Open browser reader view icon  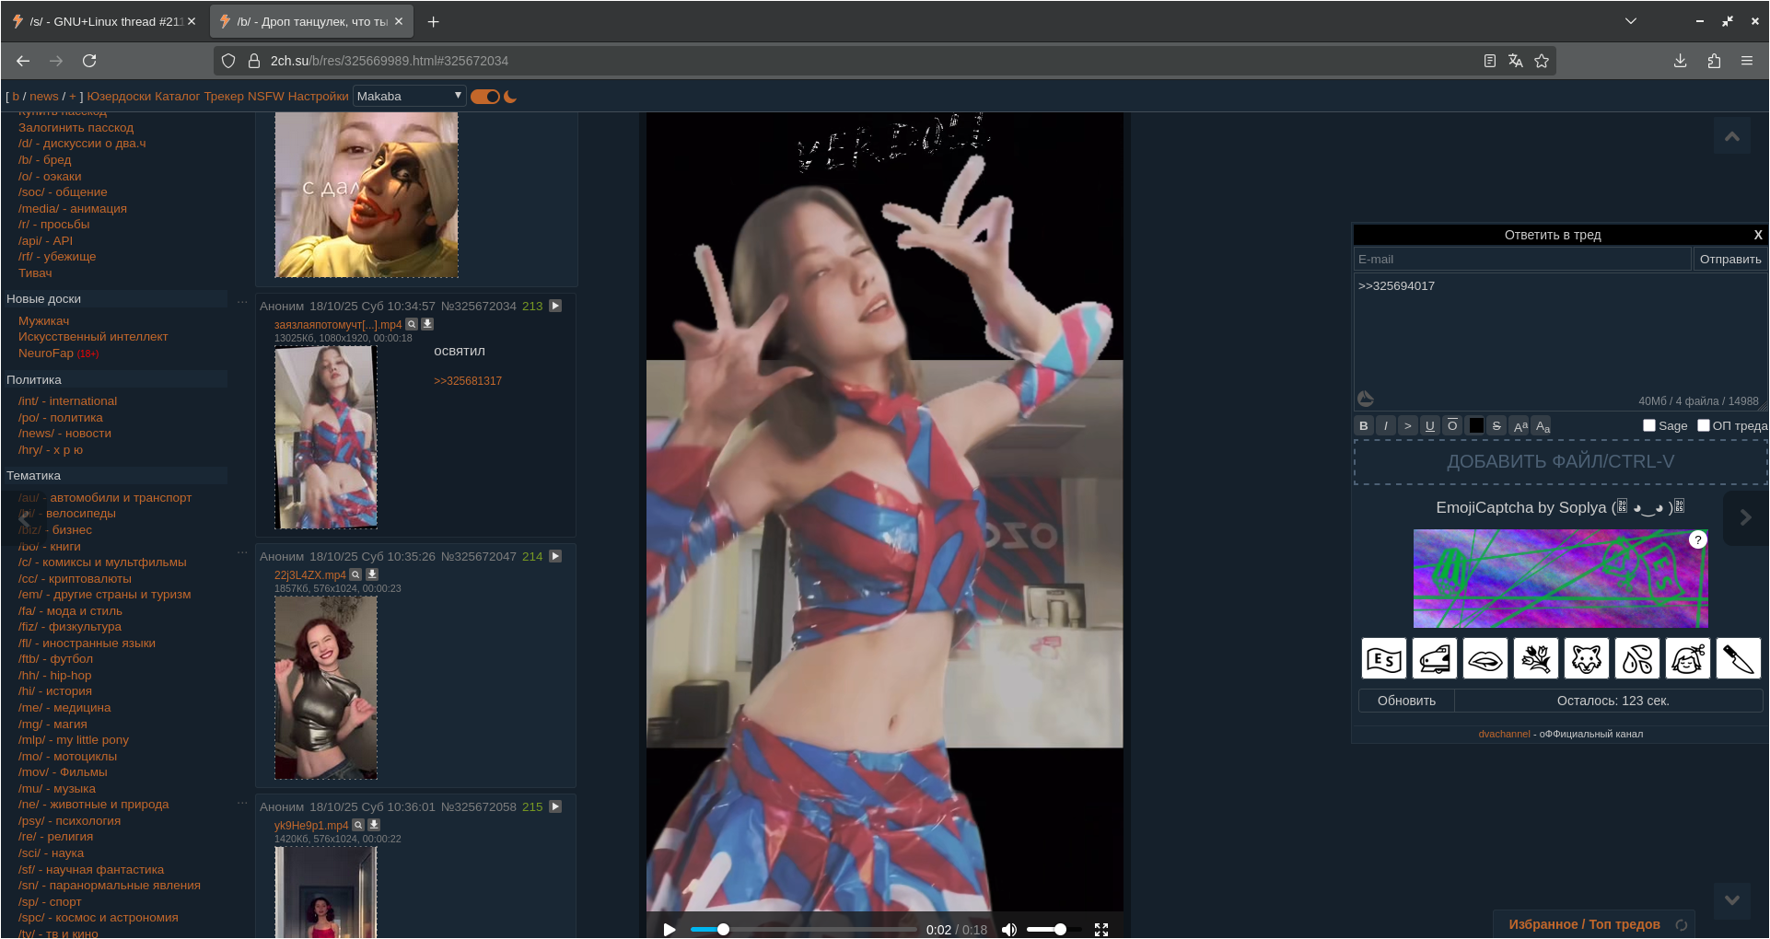[x=1489, y=61]
